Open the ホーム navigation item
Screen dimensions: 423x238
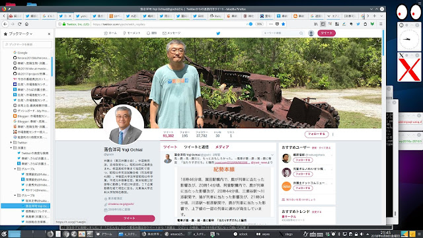tap(110, 33)
